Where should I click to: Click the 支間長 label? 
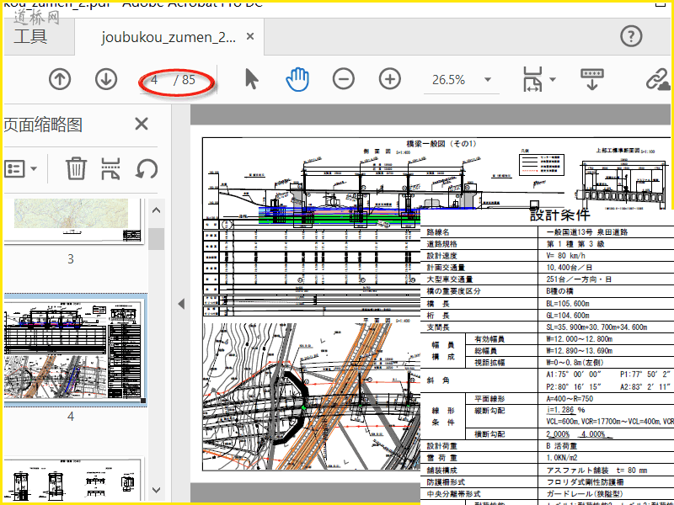click(437, 327)
